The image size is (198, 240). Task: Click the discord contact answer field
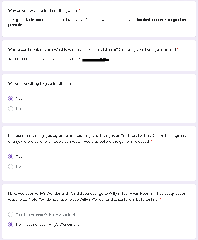coord(58,59)
